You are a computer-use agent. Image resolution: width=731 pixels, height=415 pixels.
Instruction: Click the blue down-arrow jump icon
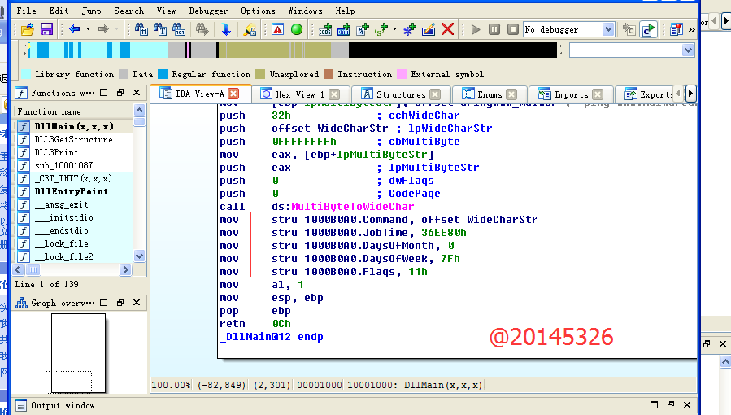[x=226, y=29]
